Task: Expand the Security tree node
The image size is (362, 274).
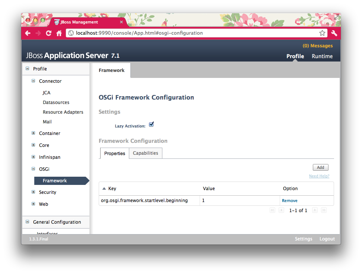Action: point(33,192)
